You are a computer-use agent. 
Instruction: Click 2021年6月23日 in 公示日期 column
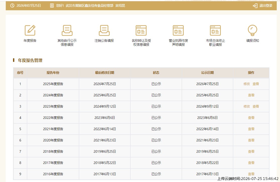point(207,140)
